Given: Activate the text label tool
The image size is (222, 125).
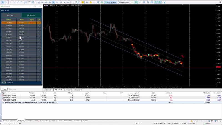Looking at the screenshot, I should (29, 2).
